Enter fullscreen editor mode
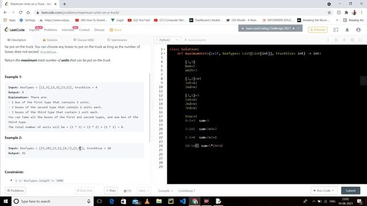The height and width of the screenshot is (206, 367). coord(361,40)
